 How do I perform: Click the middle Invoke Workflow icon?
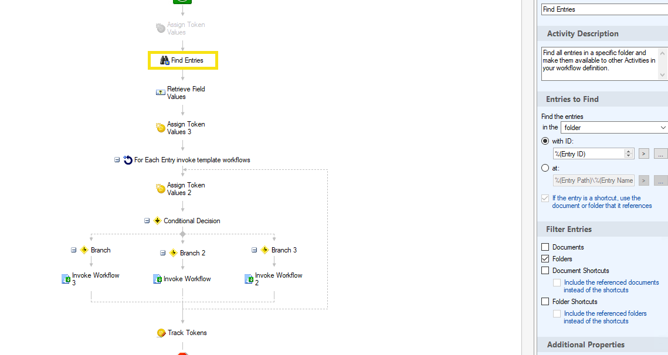[157, 279]
